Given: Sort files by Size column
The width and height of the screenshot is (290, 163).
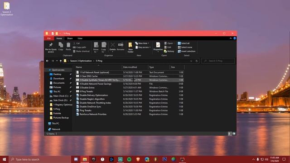Looking at the screenshot, I should 177,67.
